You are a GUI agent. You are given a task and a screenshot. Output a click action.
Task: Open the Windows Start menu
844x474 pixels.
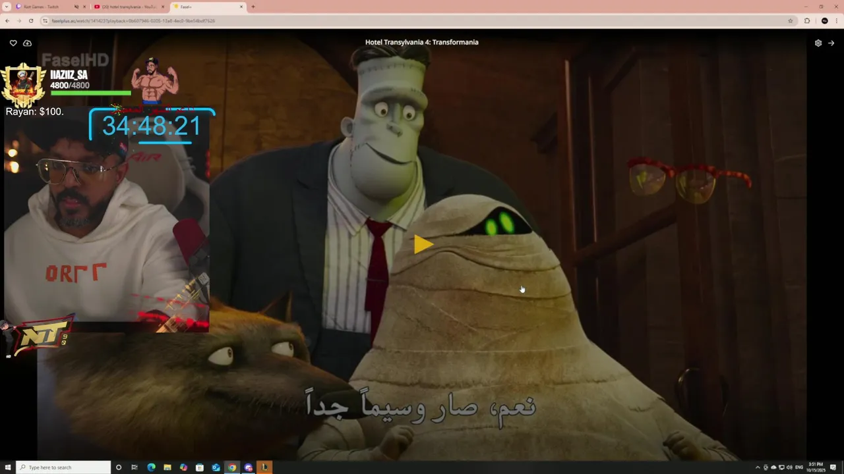point(8,467)
